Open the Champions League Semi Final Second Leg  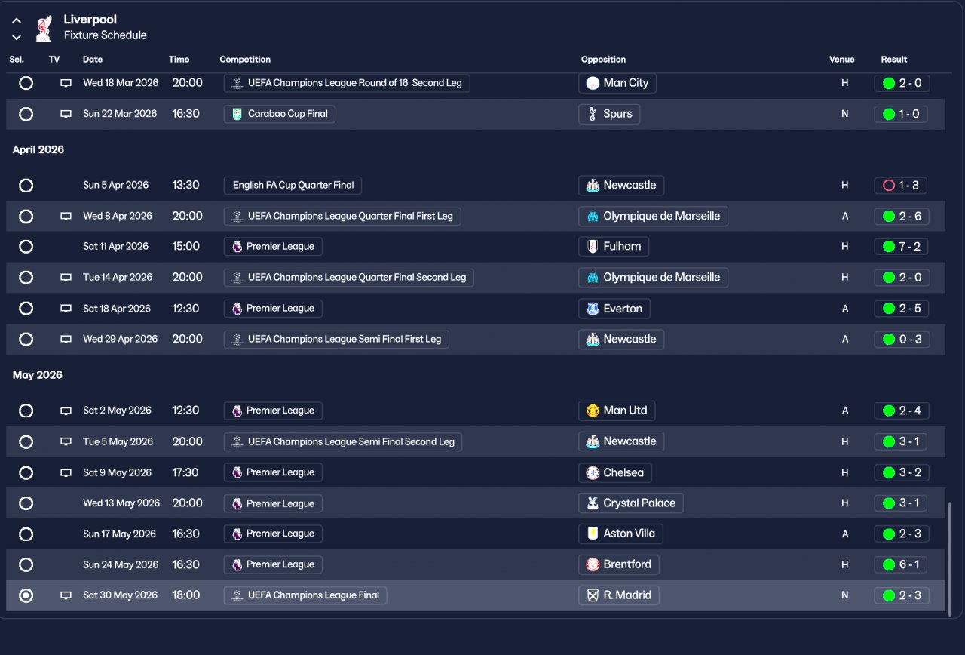343,441
